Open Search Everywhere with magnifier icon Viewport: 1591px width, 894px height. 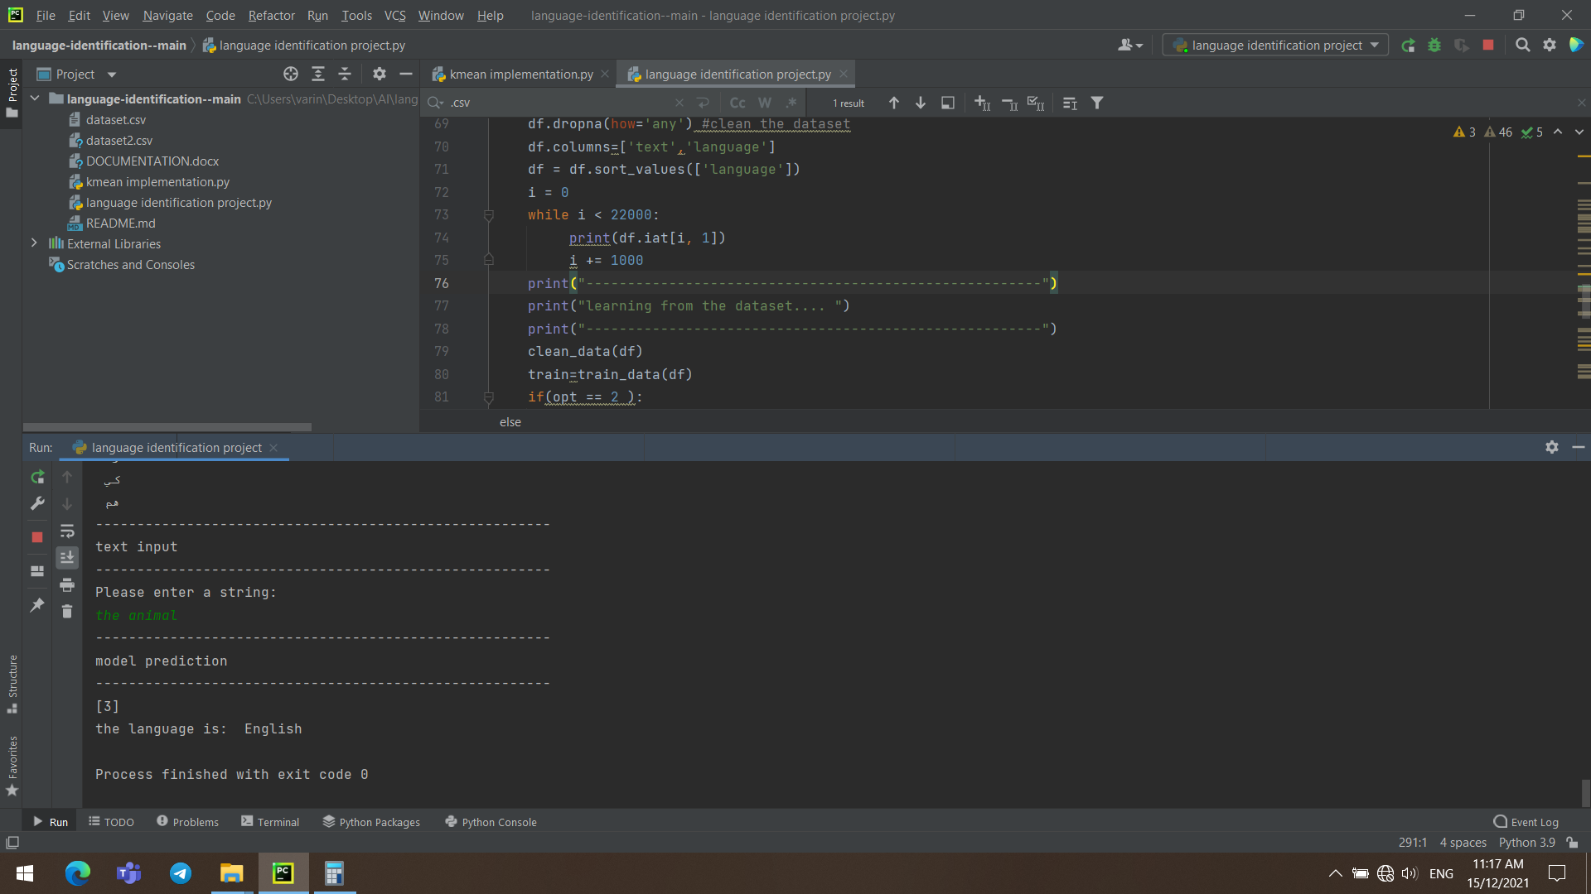1523,46
